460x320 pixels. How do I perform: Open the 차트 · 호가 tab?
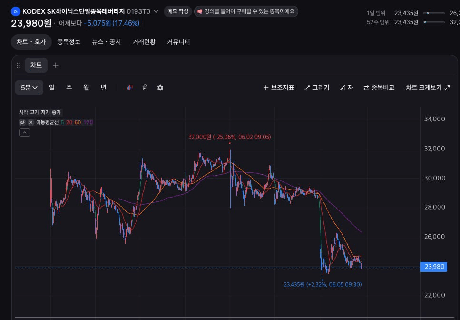(31, 42)
